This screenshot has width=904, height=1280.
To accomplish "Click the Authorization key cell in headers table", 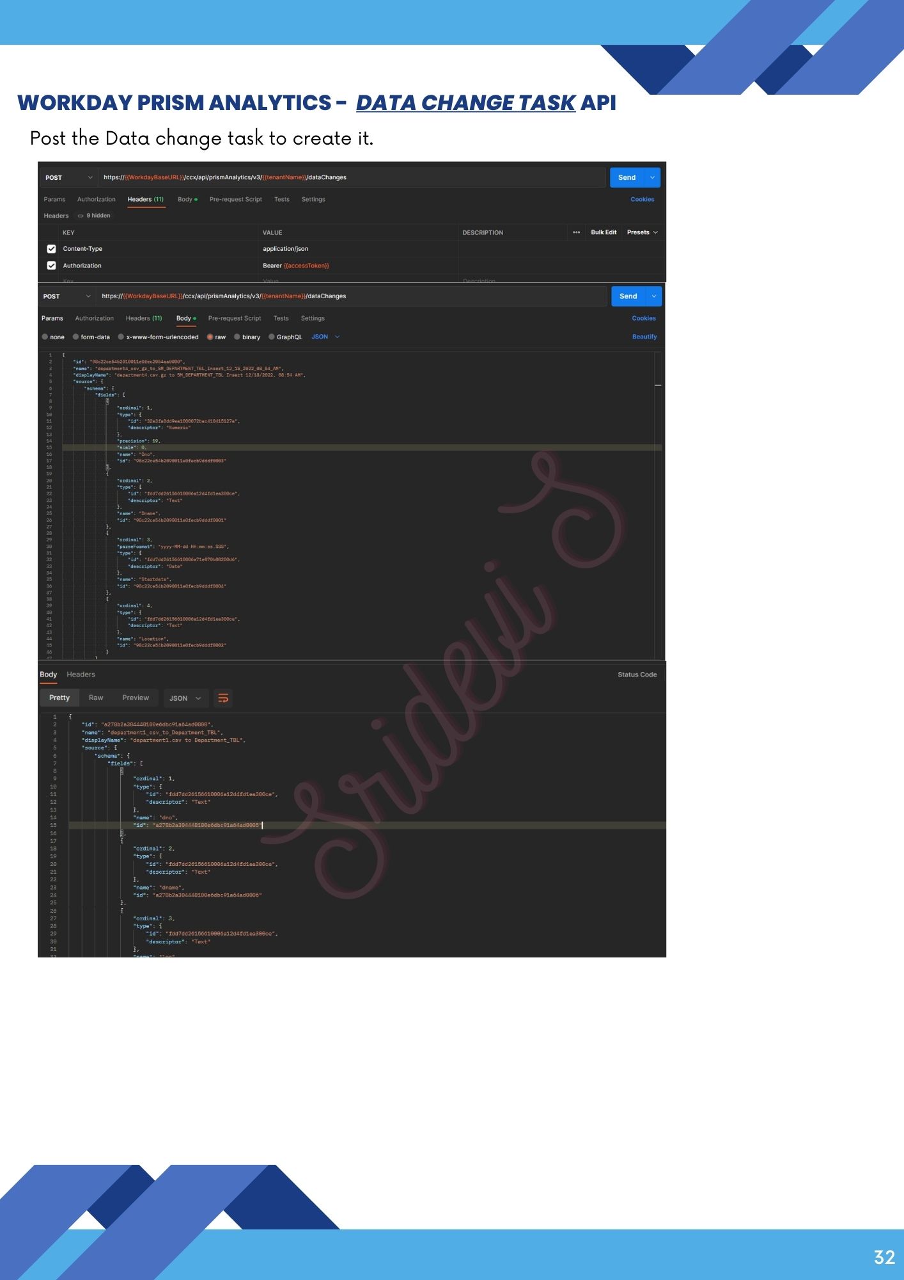I will point(159,266).
